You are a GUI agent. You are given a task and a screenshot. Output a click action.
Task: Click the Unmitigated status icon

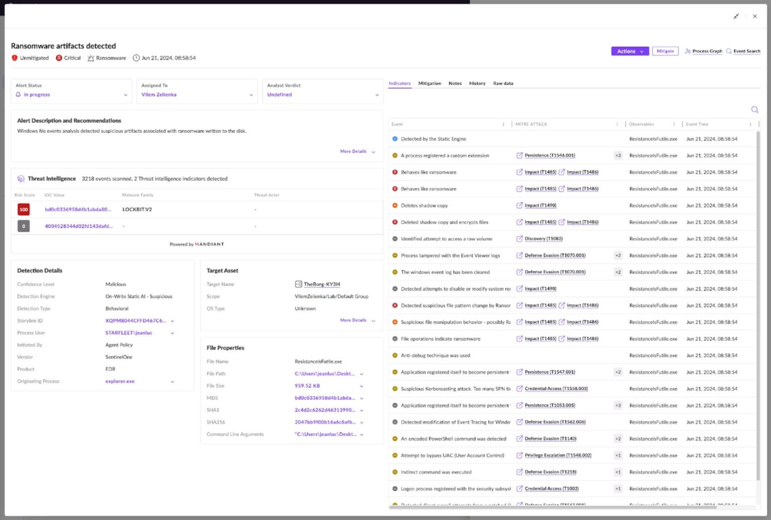pos(15,58)
